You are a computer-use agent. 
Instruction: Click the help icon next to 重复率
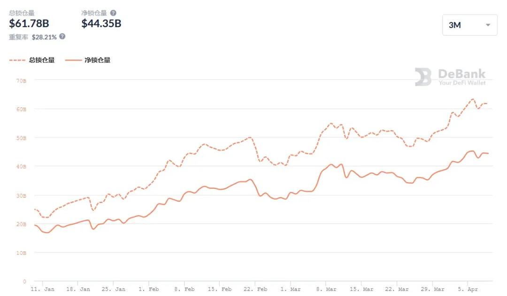pos(62,37)
